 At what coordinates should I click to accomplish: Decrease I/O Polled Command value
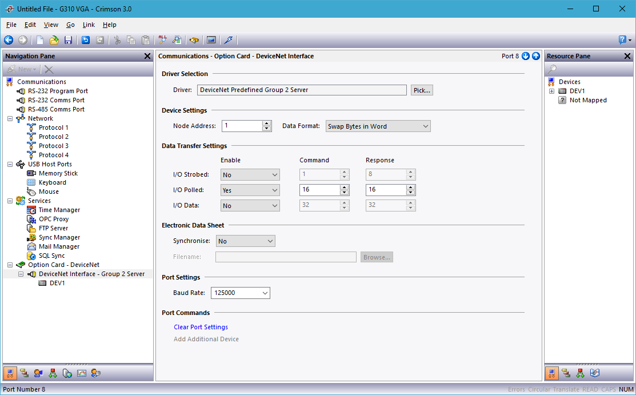coord(345,193)
